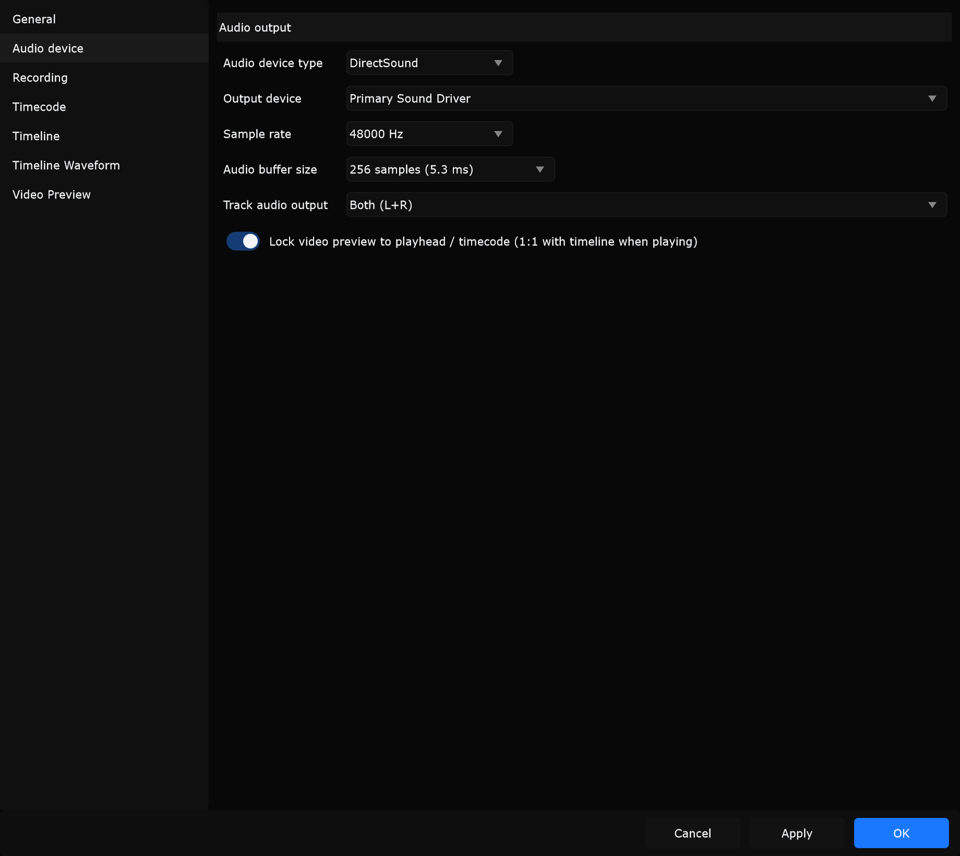The width and height of the screenshot is (960, 856).
Task: Confirm with the OK button
Action: click(901, 833)
